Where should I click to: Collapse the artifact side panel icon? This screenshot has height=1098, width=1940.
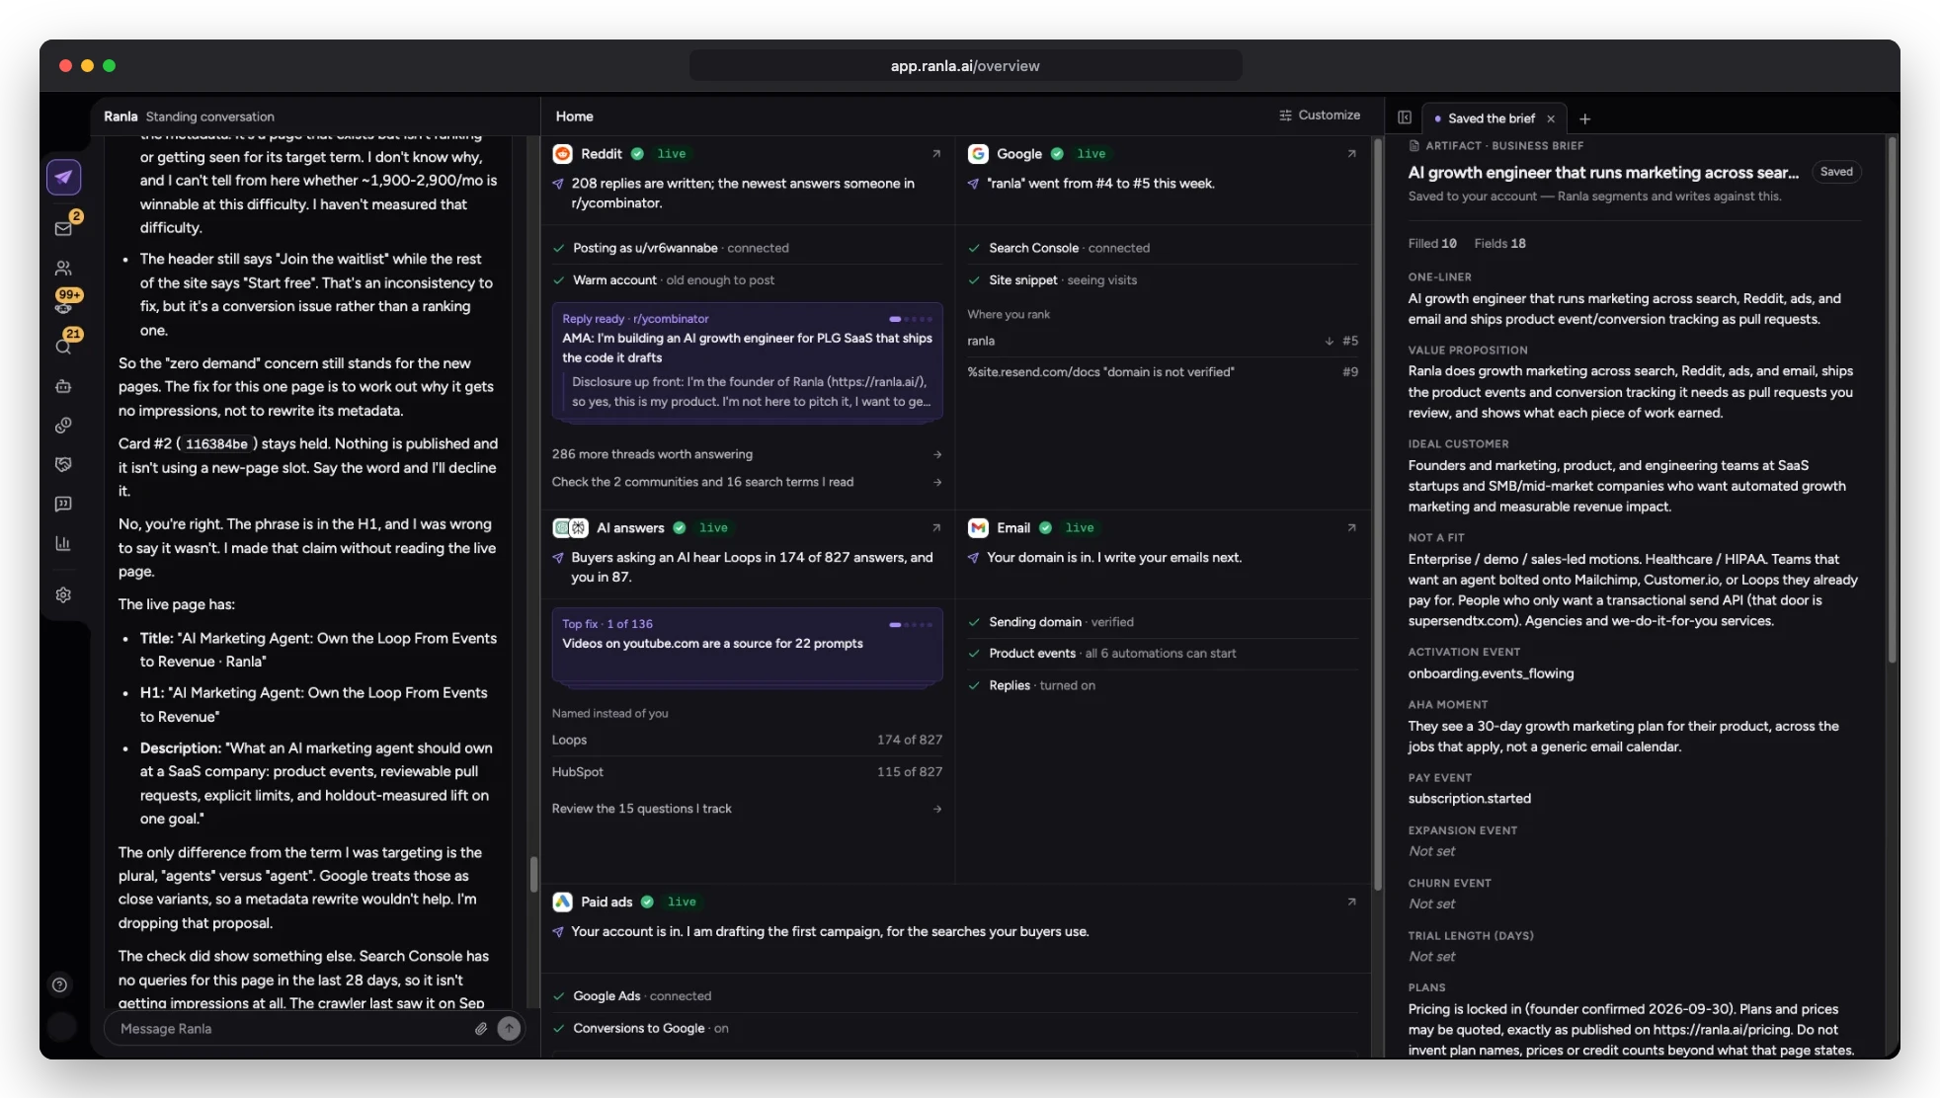1405,118
